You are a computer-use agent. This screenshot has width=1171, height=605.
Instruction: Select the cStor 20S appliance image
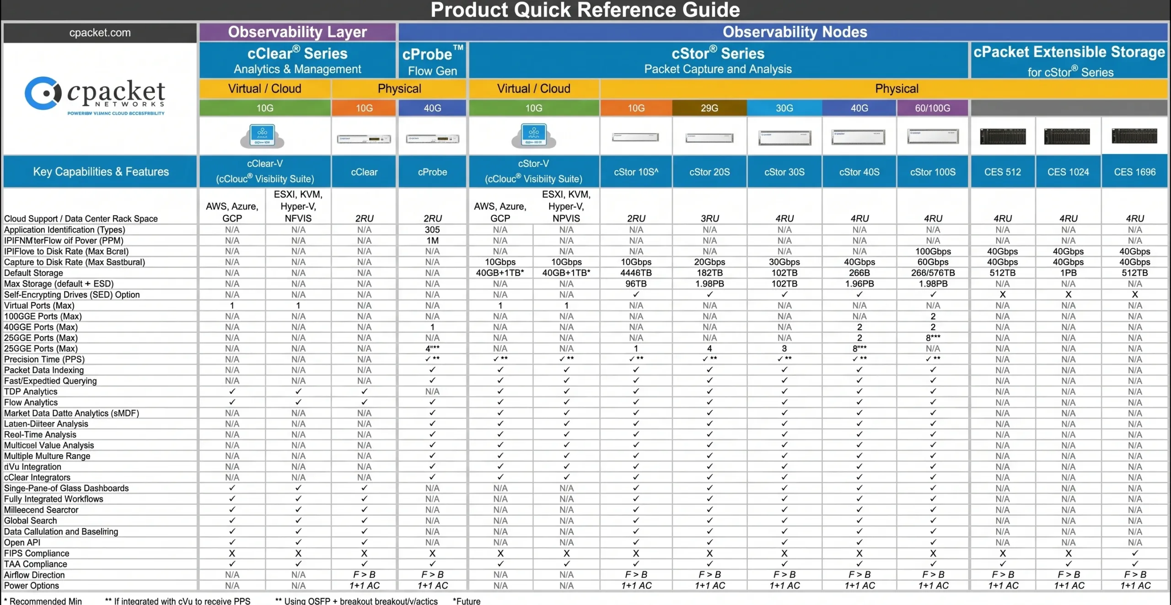709,138
